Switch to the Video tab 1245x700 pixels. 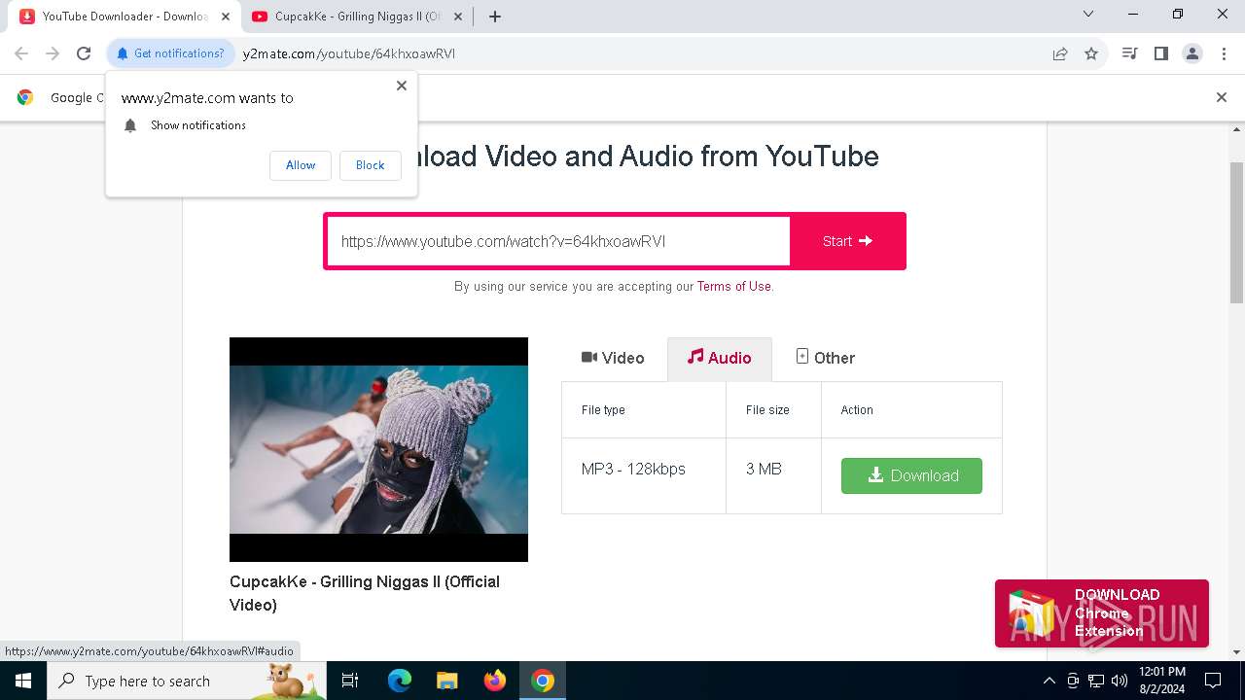pos(613,358)
